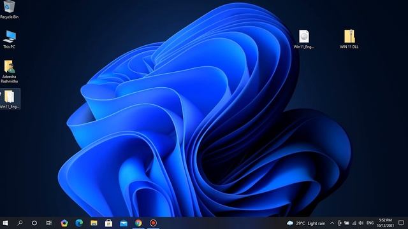This screenshot has height=229, width=408.
Task: Open the notification Action Center icon
Action: 401,223
